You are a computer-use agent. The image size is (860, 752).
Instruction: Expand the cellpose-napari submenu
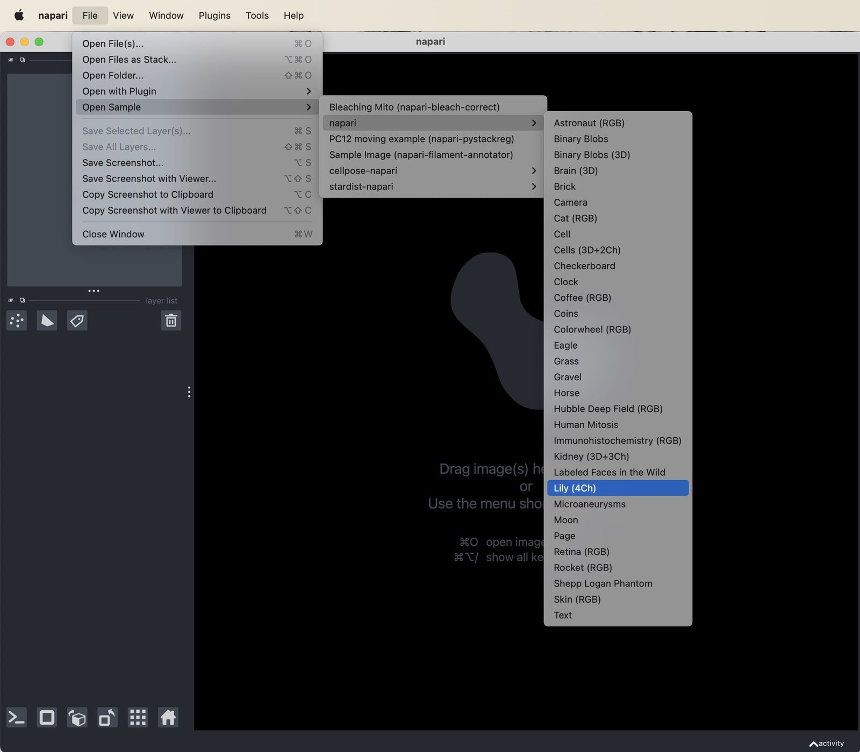(x=433, y=171)
